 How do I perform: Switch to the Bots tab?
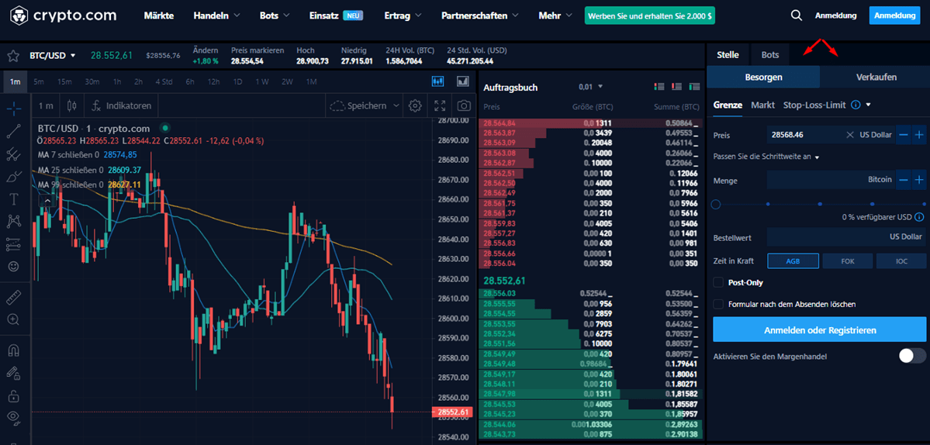point(770,54)
